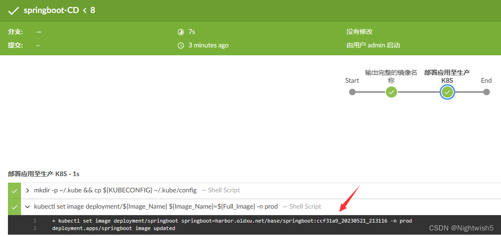Click log line number 2
501x237 pixels.
point(34,228)
